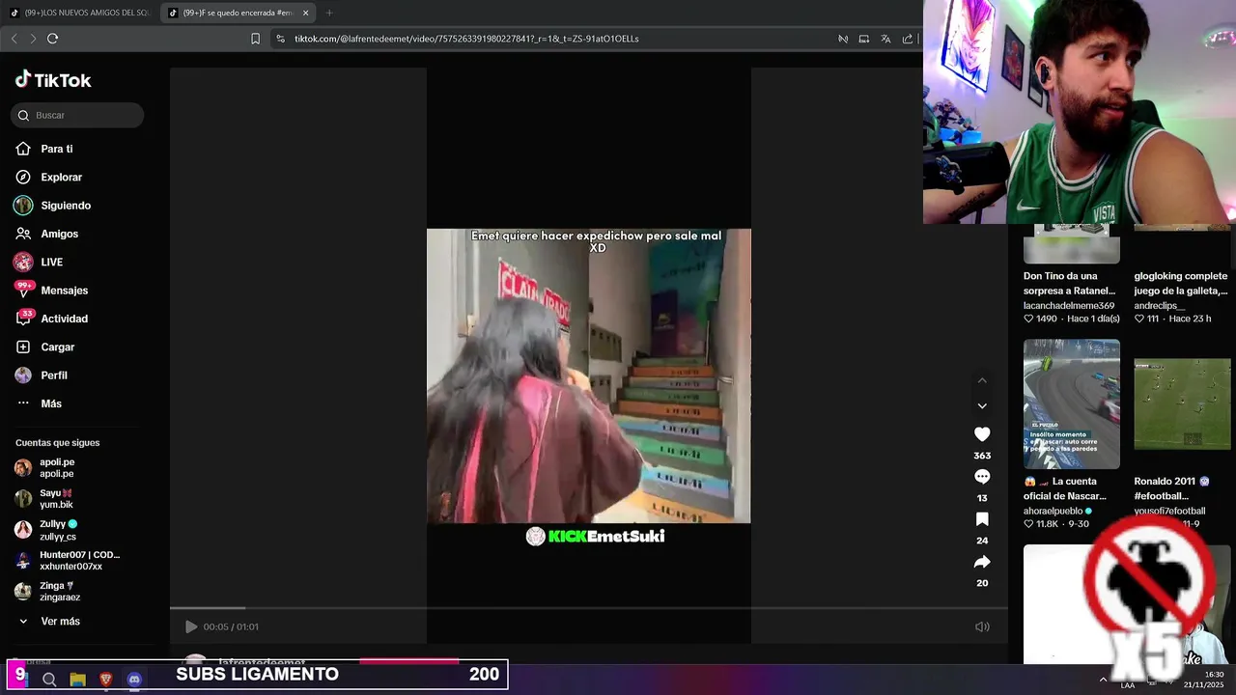Screen dimensions: 1236x695
Task: Show hidden system tray icons
Action: (x=1103, y=680)
